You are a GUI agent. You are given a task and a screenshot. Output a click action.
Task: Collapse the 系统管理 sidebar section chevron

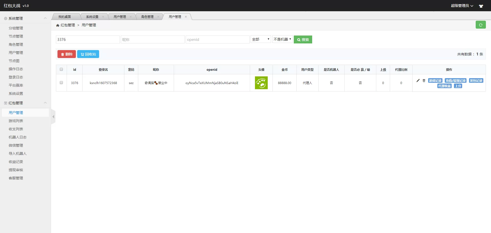tap(45, 18)
